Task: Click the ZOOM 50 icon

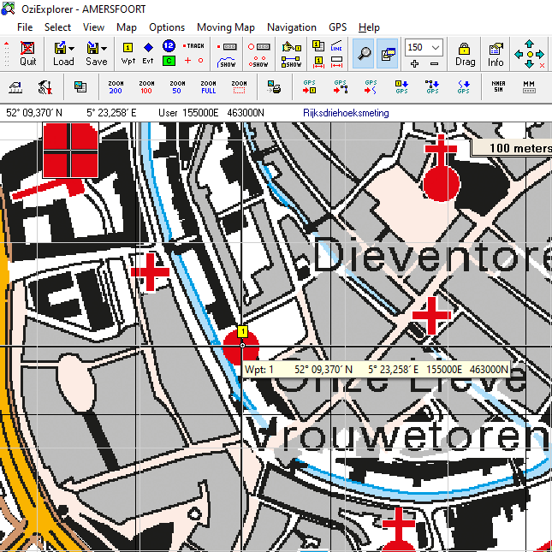Action: pos(176,86)
